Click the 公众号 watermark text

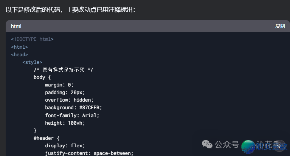tap(227, 144)
